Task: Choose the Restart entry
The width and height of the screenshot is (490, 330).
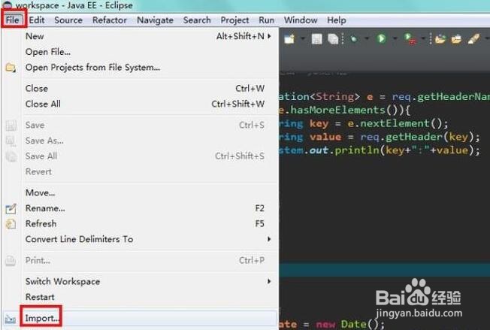Action: coord(140,297)
